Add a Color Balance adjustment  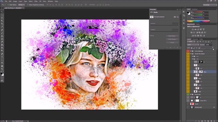194,33
